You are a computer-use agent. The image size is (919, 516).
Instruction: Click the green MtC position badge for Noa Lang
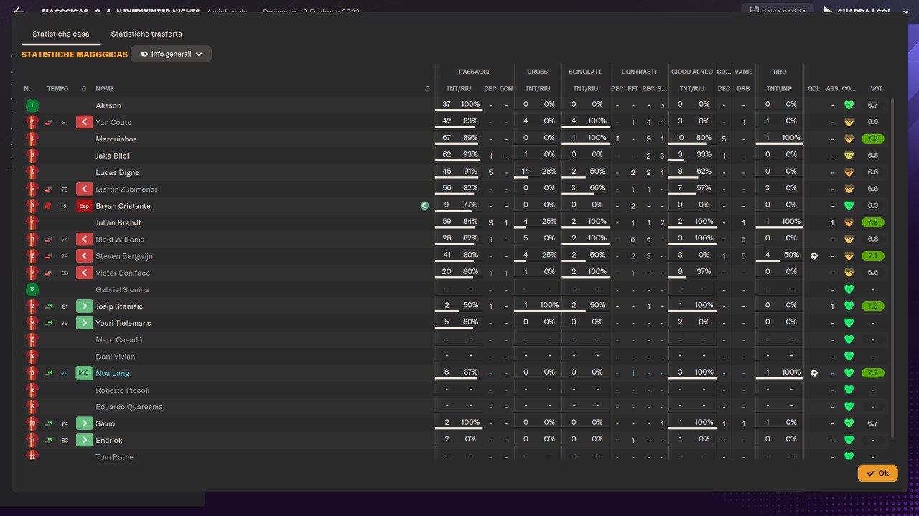pos(84,373)
